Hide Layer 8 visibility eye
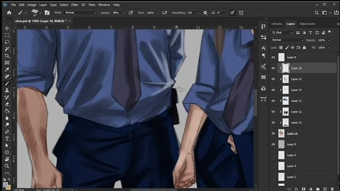This screenshot has width=340, height=191. pos(273,57)
